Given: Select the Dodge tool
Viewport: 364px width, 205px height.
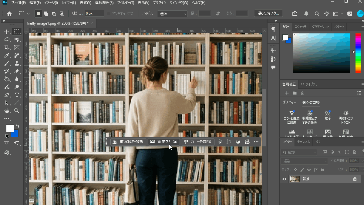Looking at the screenshot, I should pos(17,87).
